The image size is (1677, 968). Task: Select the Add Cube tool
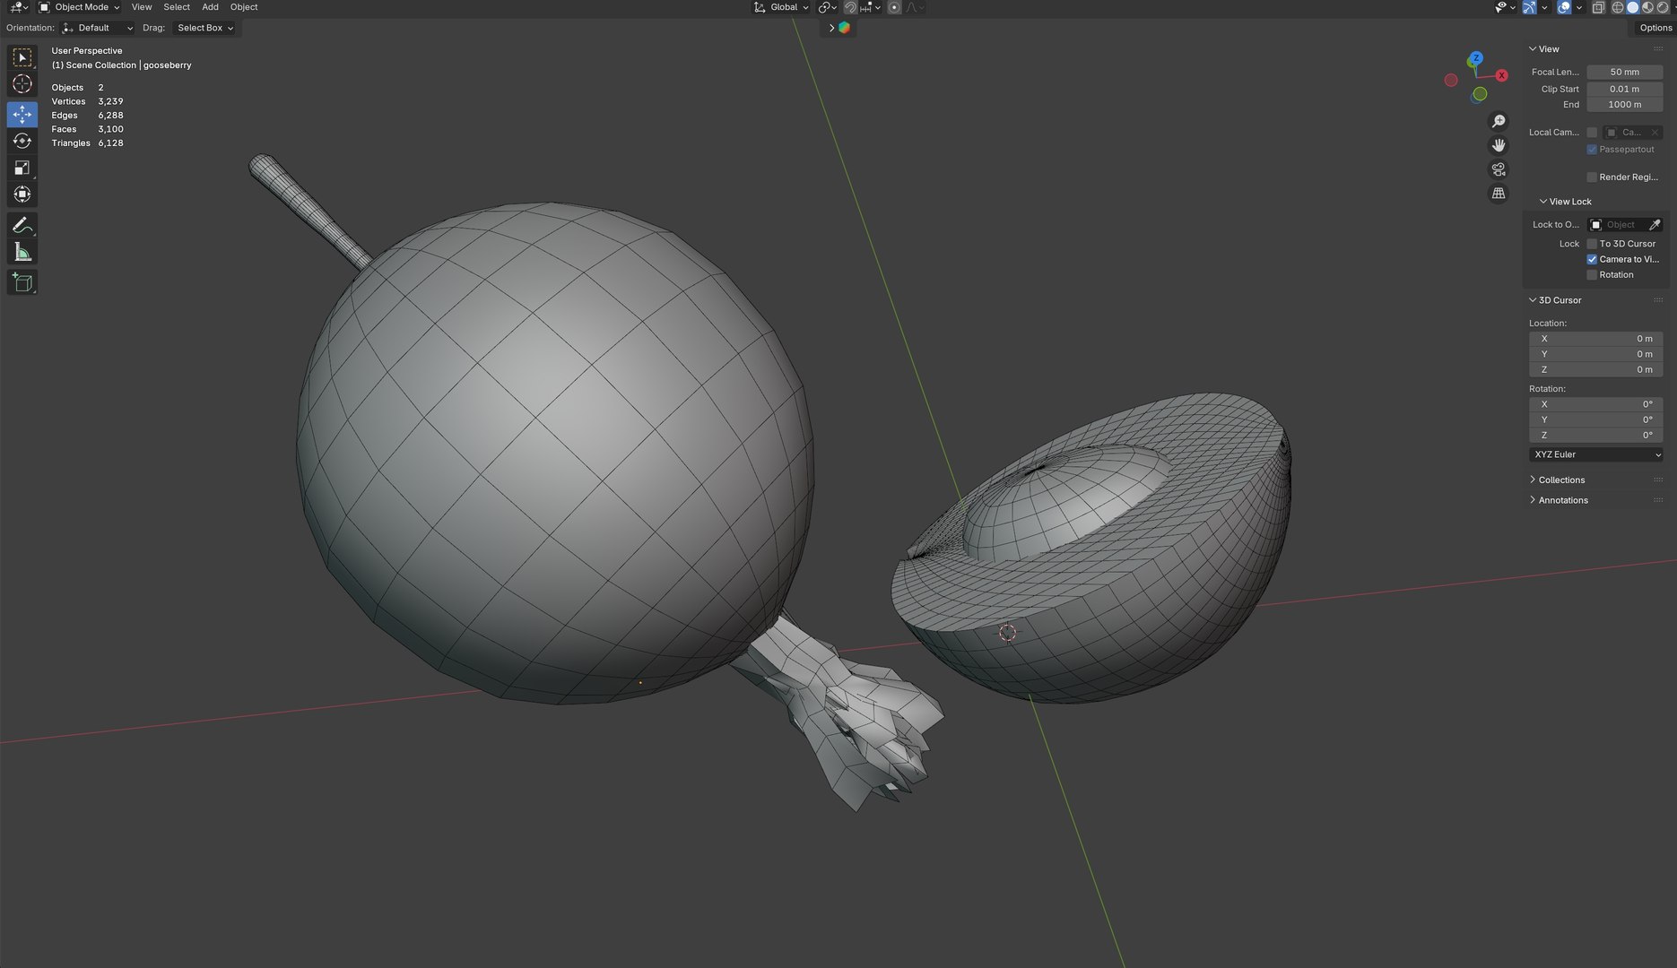coord(22,282)
